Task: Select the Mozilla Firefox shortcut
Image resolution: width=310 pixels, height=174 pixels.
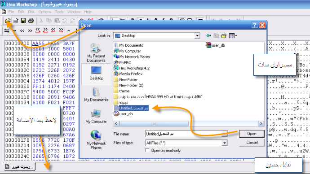Action: tap(128, 74)
